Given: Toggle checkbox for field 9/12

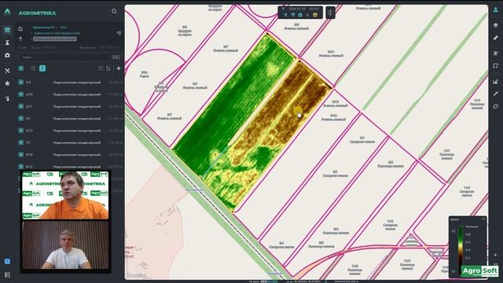Looking at the screenshot, I should [21, 167].
